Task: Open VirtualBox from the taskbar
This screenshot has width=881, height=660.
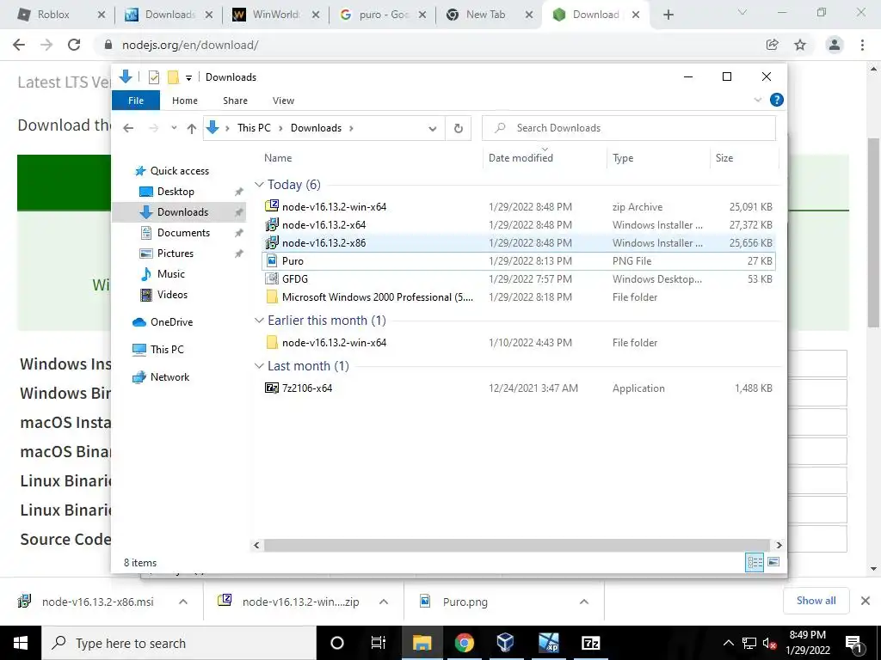Action: 505,643
